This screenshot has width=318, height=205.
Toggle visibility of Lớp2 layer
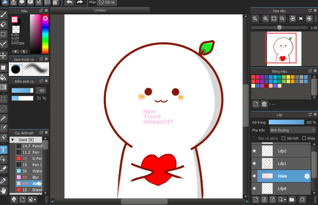coord(254,151)
